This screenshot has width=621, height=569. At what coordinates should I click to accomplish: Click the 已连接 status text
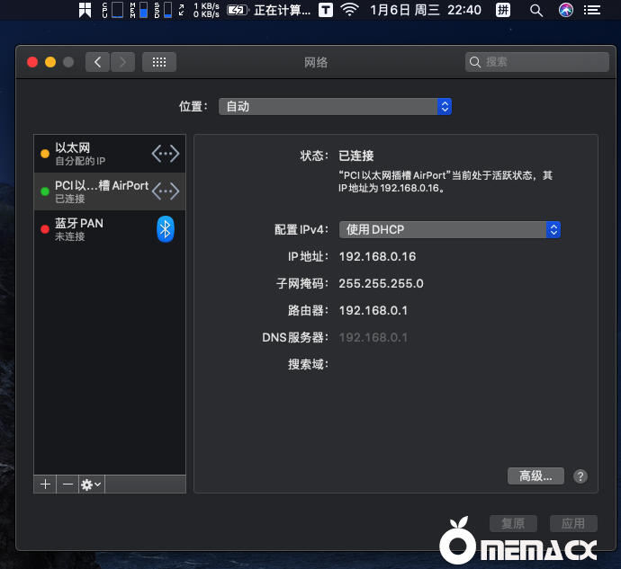point(356,156)
